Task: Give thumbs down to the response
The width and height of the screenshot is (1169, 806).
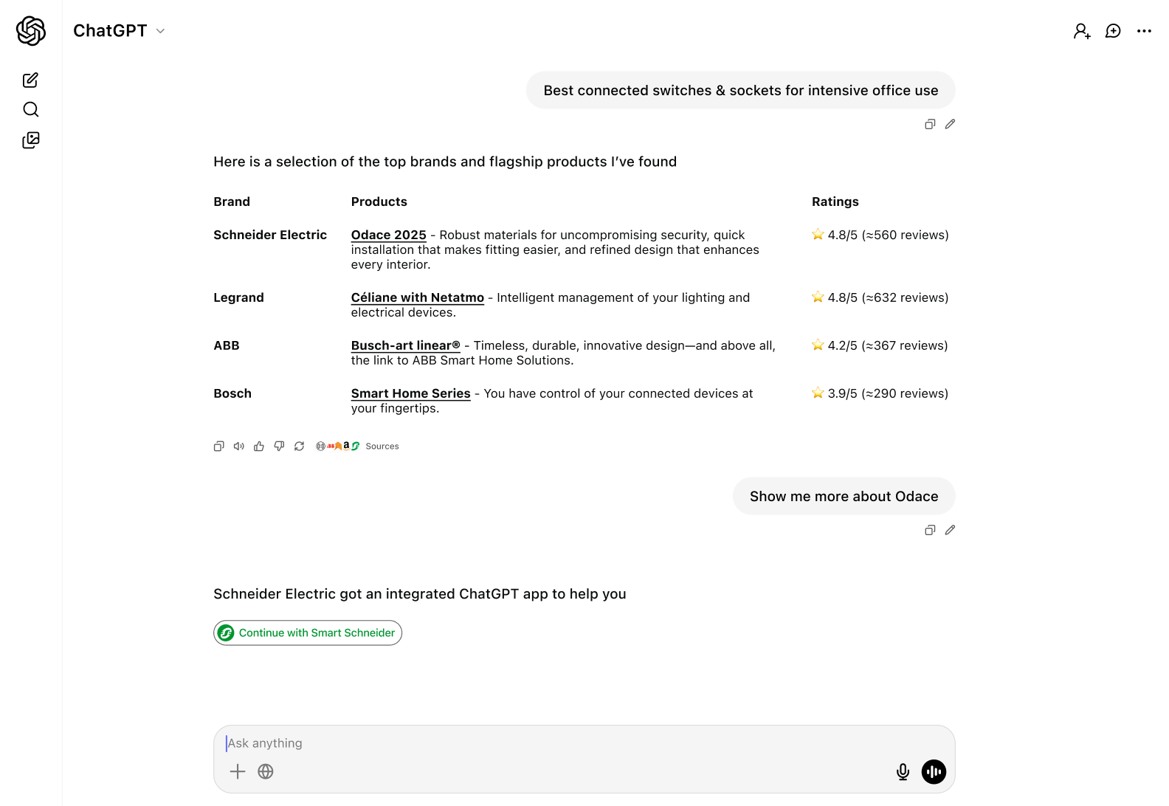Action: point(279,446)
